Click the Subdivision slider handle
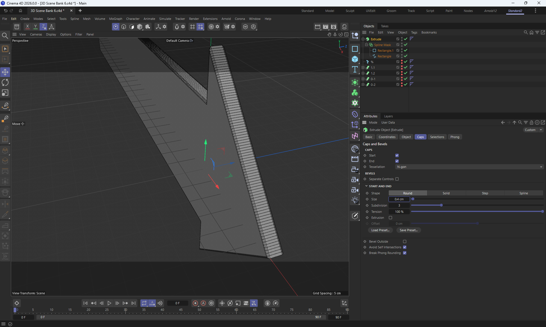The width and height of the screenshot is (546, 327). 441,205
